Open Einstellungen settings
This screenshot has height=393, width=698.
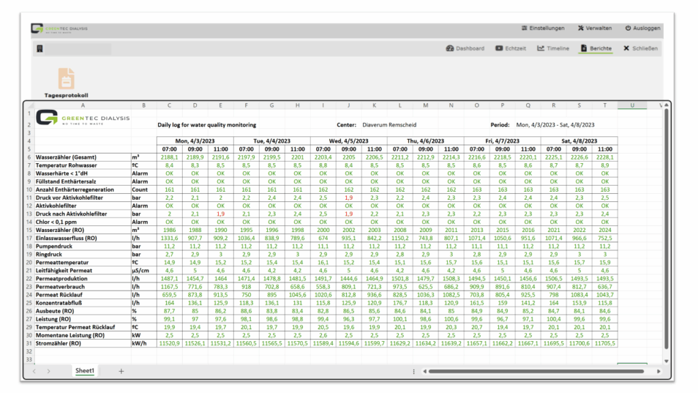point(543,29)
